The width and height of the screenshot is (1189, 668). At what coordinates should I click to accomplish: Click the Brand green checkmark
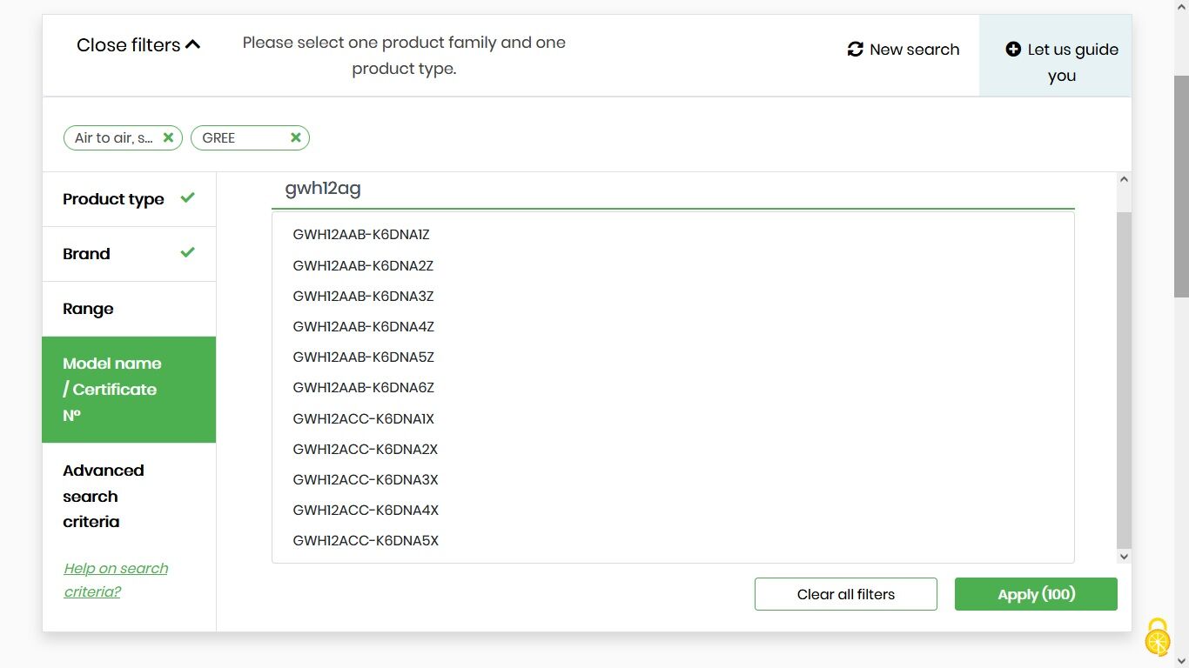(187, 252)
